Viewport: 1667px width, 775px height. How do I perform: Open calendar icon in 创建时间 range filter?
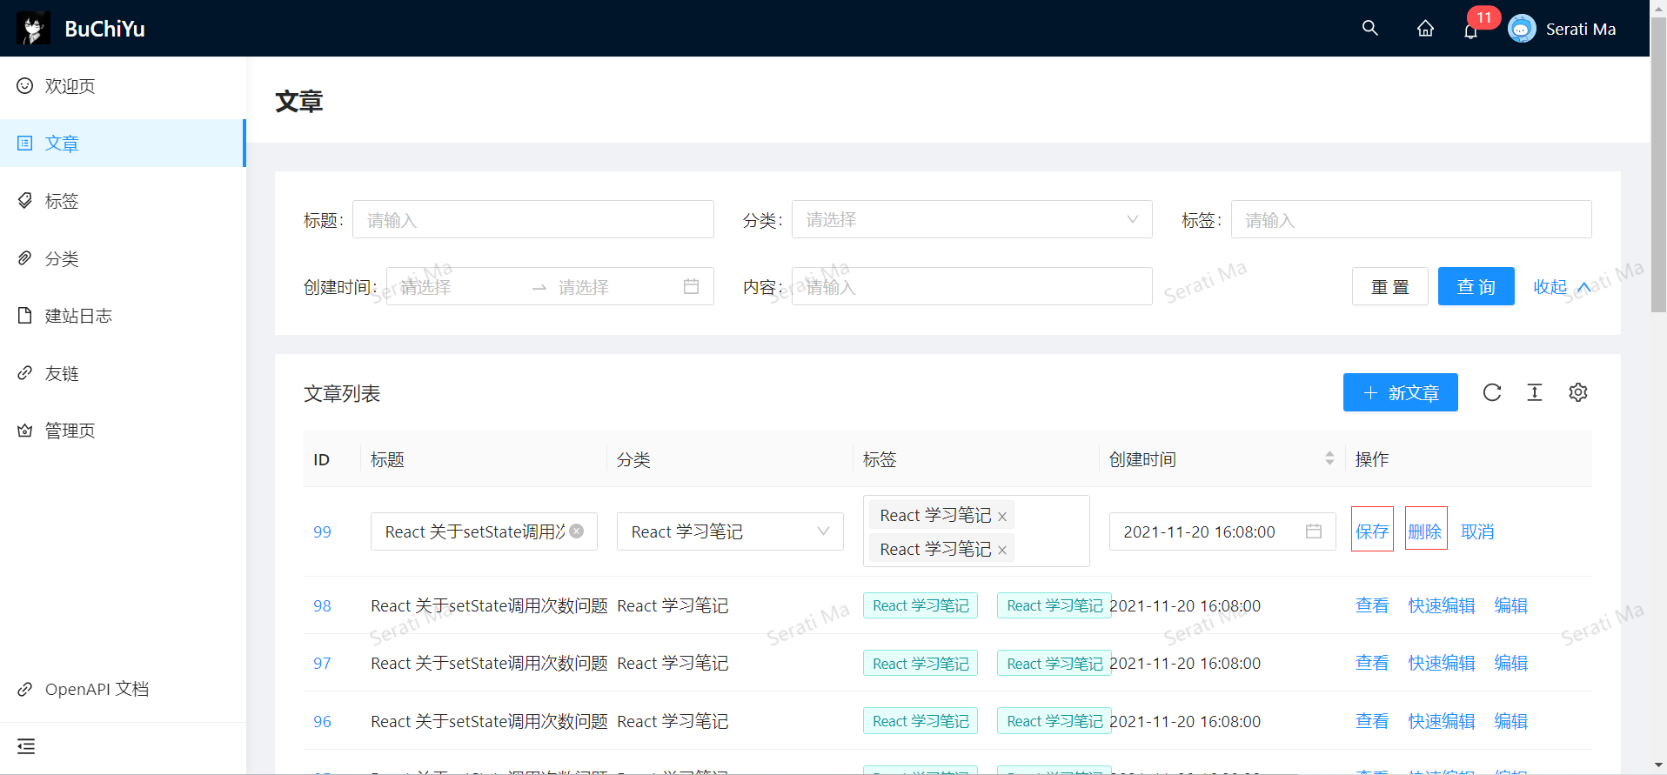click(692, 286)
